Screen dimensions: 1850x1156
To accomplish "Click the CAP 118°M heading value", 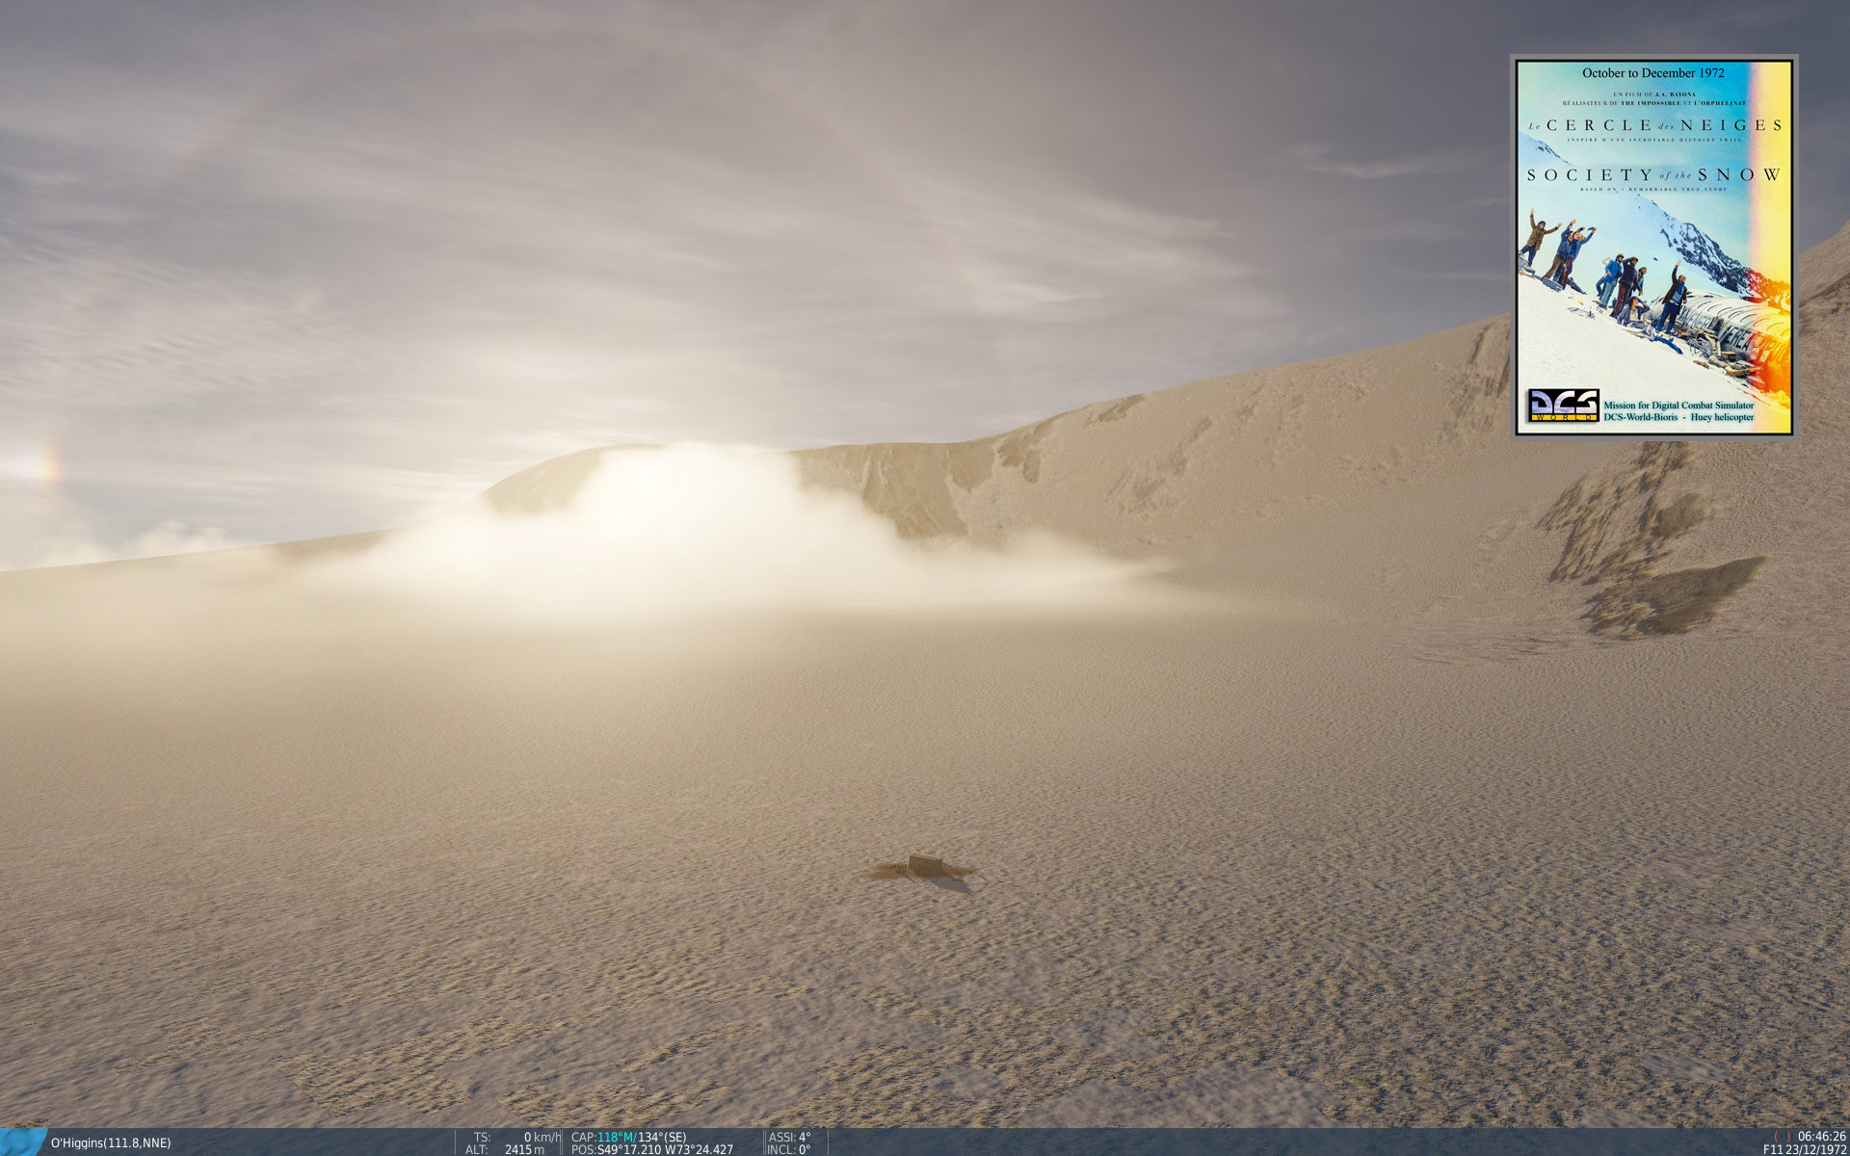I will tap(617, 1137).
